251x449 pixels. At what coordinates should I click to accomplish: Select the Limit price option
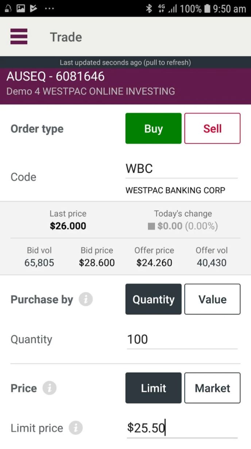(x=153, y=388)
